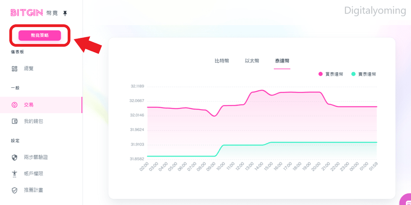Screen dimensions: 411x205
Task: Click the 兩步驟驗證 shield icon
Action: pos(15,157)
